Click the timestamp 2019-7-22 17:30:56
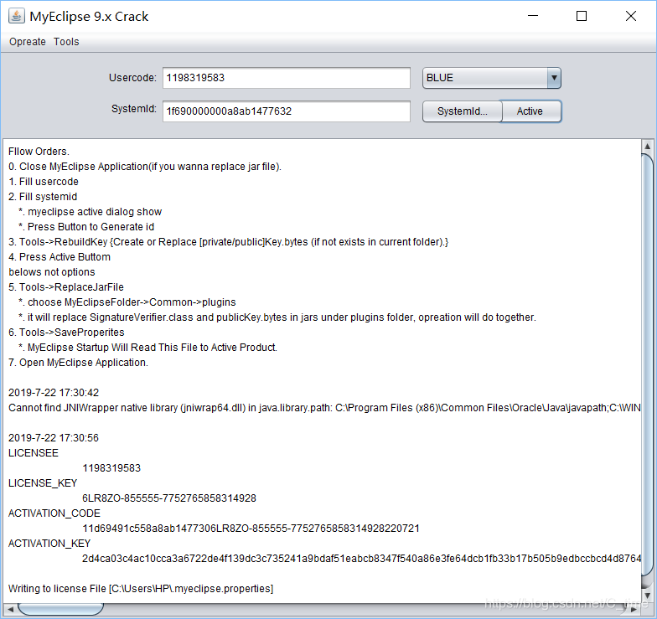657x619 pixels. (x=54, y=437)
